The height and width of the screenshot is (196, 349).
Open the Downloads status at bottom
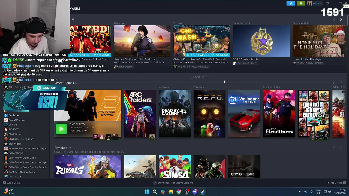point(173,183)
